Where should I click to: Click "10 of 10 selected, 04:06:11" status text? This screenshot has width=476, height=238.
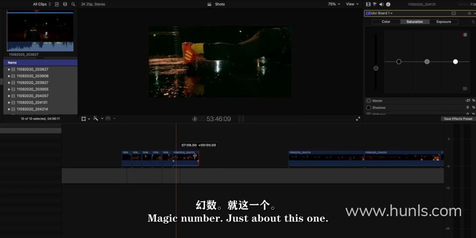[40, 119]
